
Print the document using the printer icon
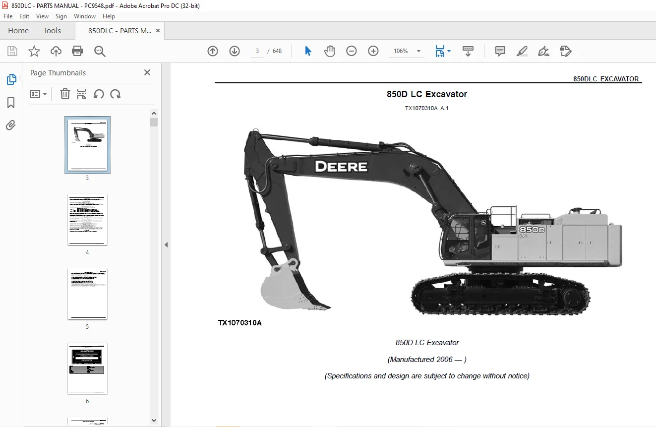(x=77, y=51)
